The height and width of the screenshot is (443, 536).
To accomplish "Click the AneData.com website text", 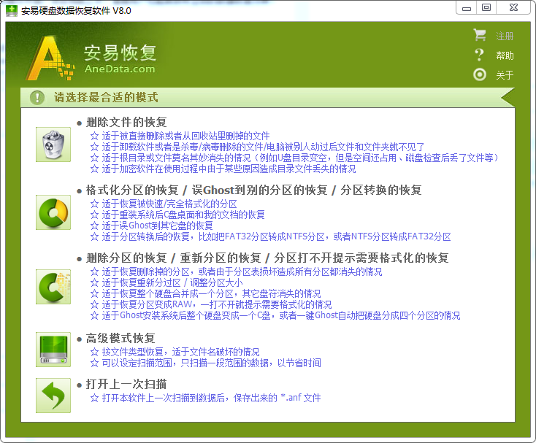I will 120,69.
